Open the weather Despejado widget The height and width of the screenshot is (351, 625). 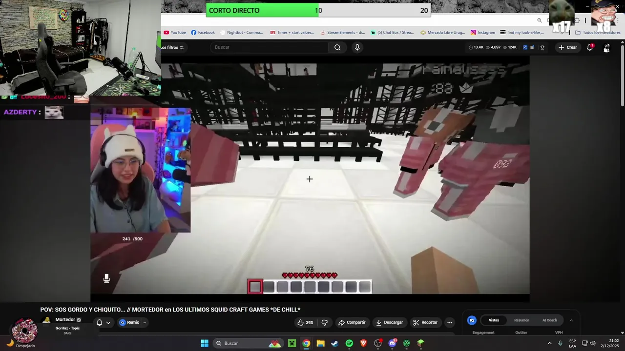pyautogui.click(x=19, y=343)
